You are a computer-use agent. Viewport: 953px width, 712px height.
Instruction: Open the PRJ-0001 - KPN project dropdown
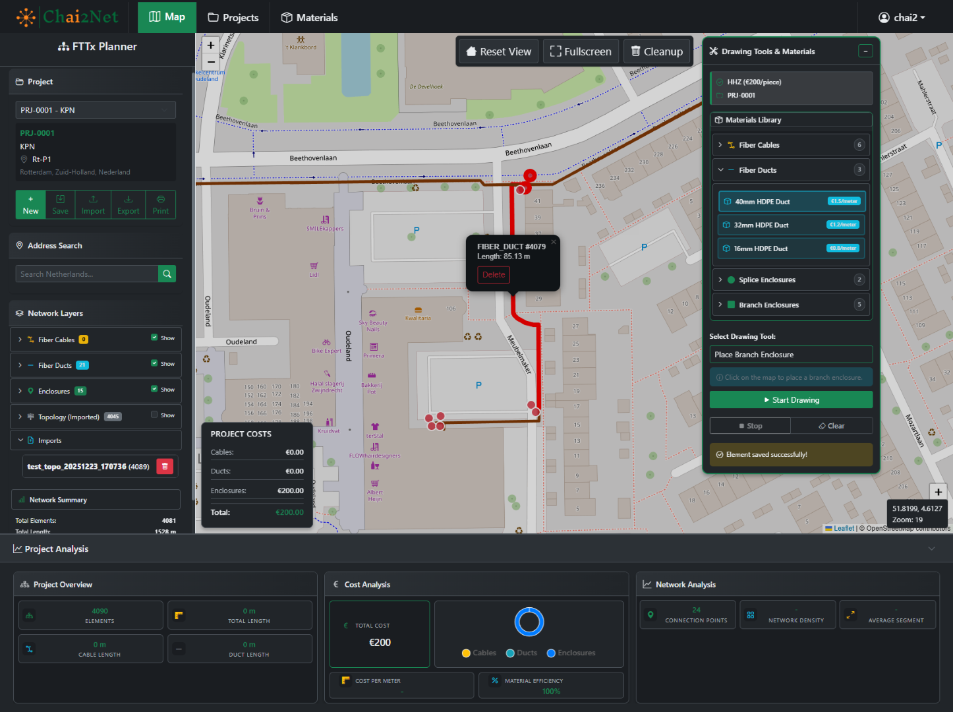click(x=96, y=110)
